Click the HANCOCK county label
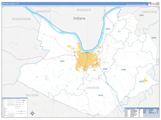 (x=149, y=12)
